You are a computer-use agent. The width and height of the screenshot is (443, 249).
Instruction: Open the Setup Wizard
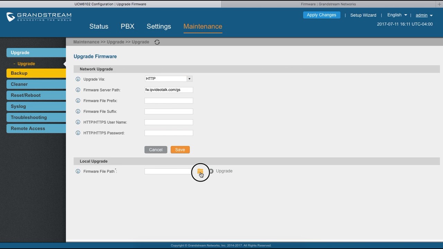(363, 15)
